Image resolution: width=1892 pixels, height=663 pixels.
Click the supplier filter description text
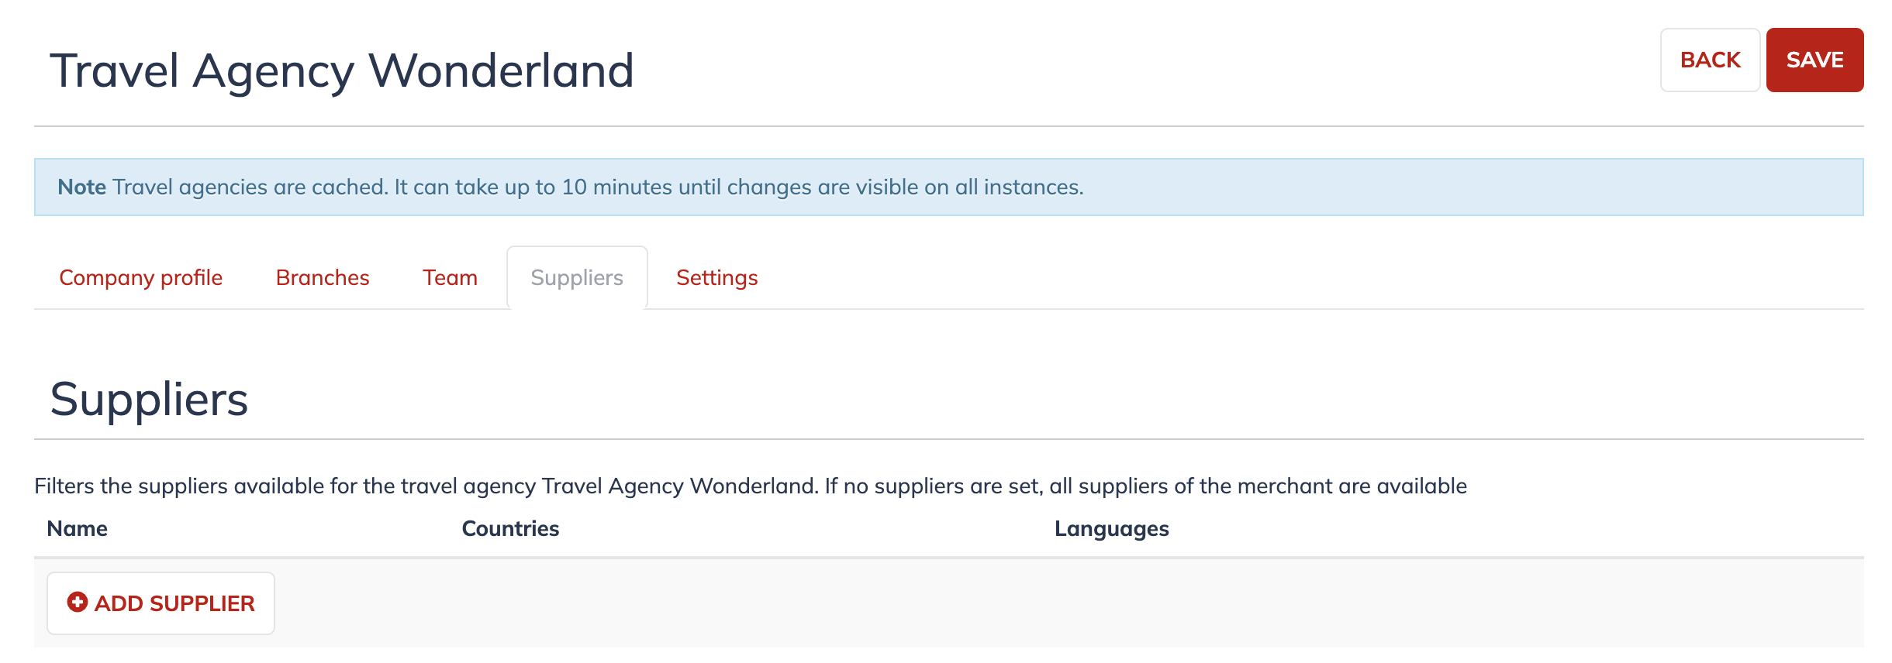click(751, 486)
